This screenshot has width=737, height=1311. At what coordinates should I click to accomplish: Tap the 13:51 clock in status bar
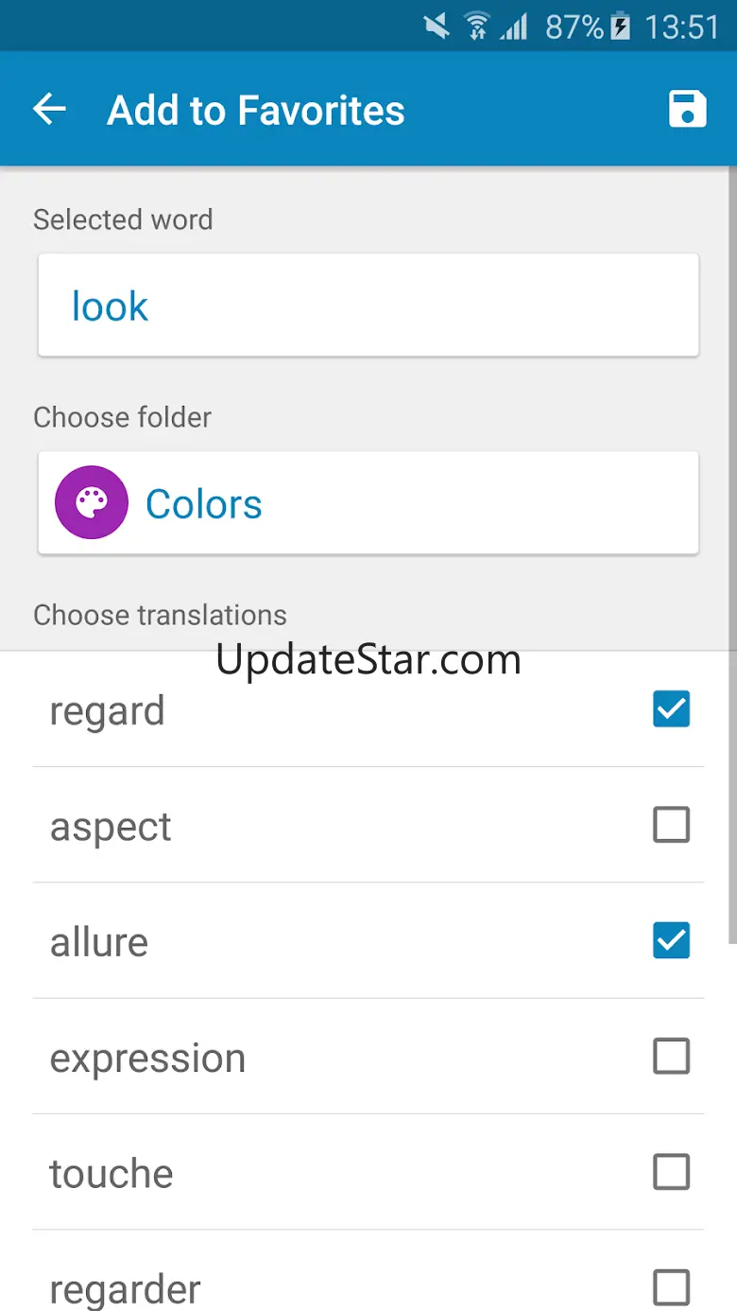click(x=682, y=26)
